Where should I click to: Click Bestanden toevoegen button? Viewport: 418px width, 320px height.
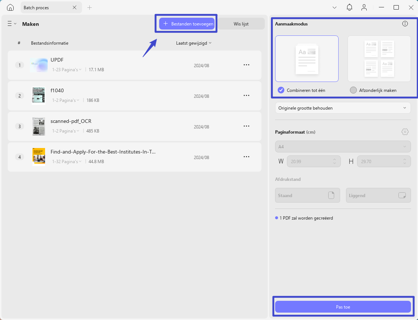187,24
